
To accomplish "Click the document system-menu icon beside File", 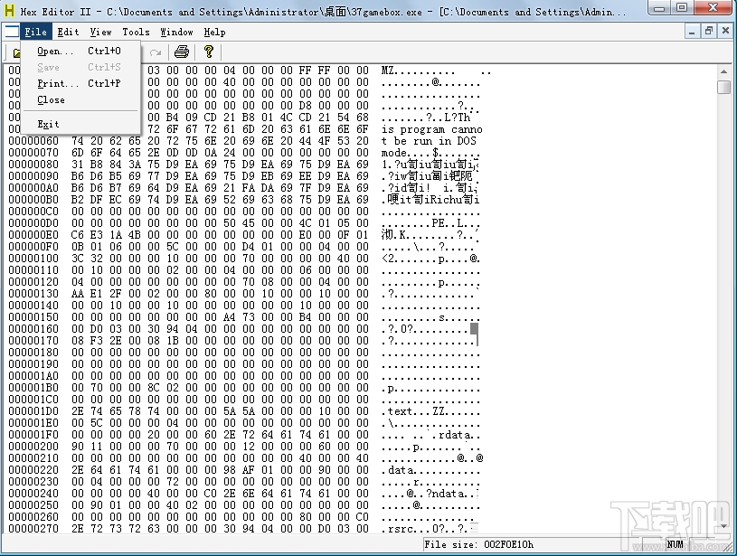I will pos(12,30).
